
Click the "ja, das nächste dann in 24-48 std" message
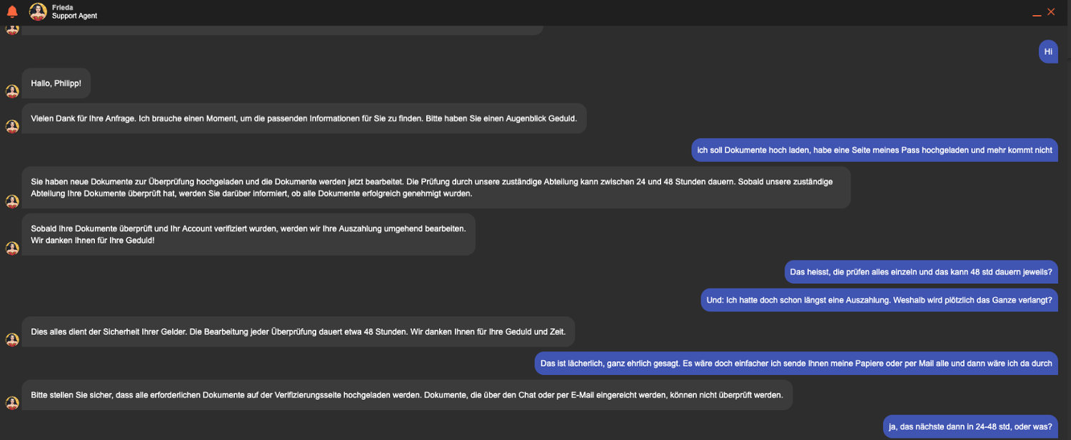[x=970, y=426]
